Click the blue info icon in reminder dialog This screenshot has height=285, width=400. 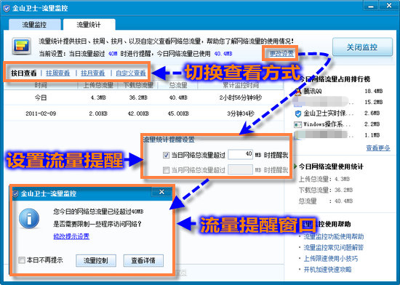(29, 219)
